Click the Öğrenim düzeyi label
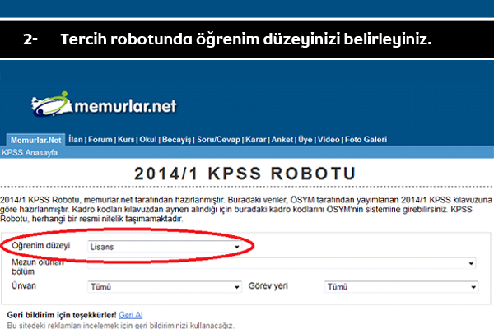 (40, 246)
